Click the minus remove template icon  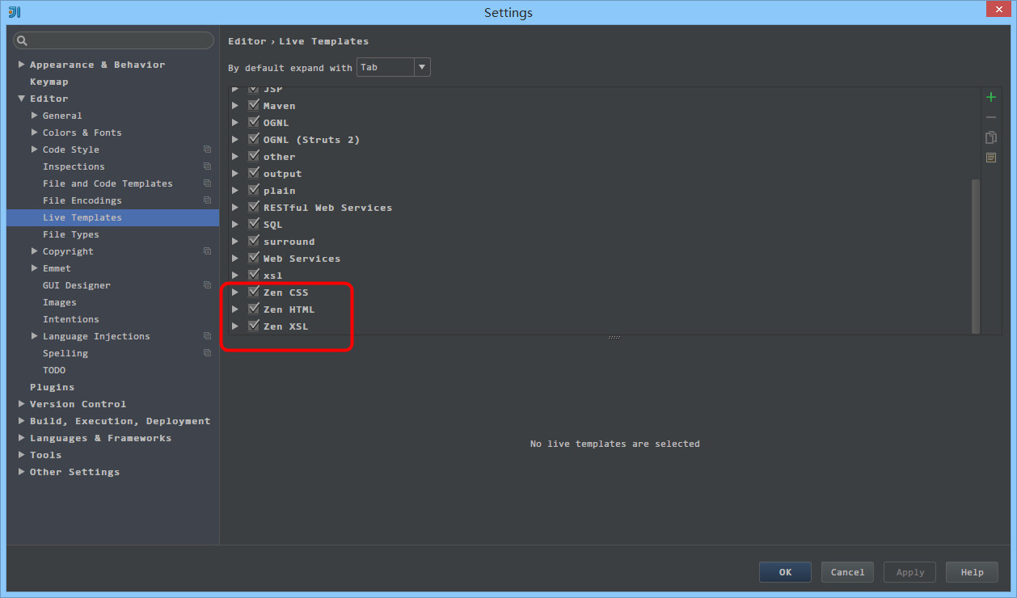[x=991, y=117]
